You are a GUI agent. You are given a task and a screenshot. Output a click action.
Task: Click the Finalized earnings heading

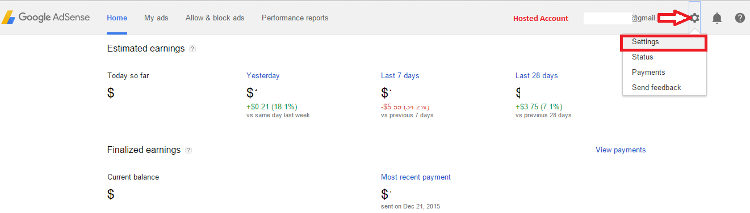click(144, 150)
